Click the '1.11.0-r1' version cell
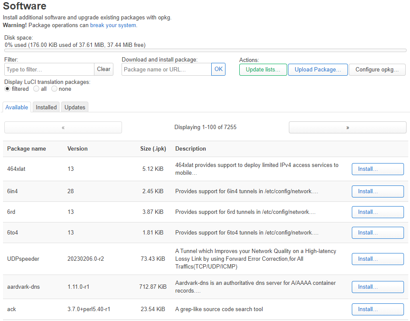Viewport: 410px width, 321px height. [x=78, y=287]
